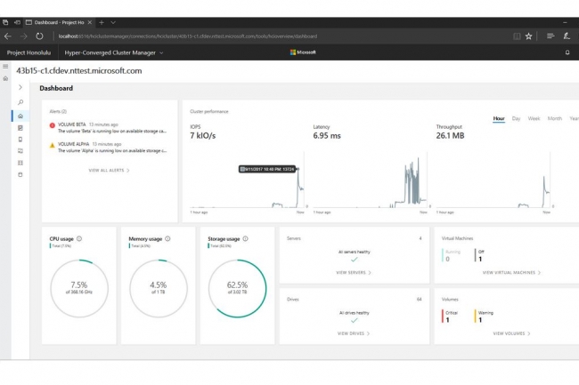This screenshot has width=579, height=385.
Task: Click the Critical volumes count
Action: [x=450, y=317]
